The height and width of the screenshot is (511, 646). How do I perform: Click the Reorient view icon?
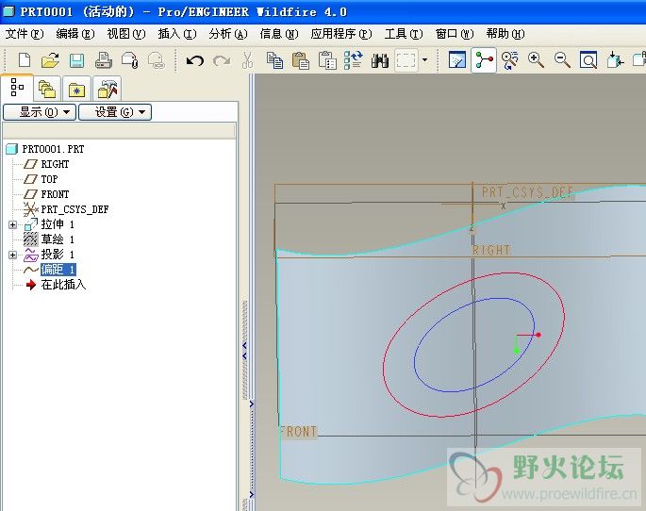[x=615, y=60]
